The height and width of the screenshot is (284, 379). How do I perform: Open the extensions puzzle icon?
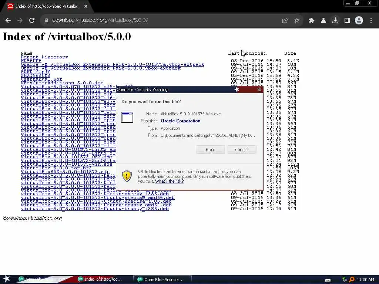[x=311, y=21]
